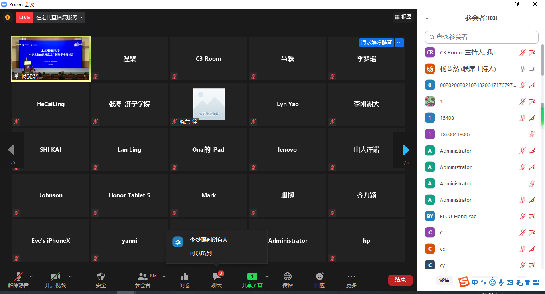The width and height of the screenshot is (545, 294).
Task: Click the 查找参会者 search field
Action: [x=481, y=37]
